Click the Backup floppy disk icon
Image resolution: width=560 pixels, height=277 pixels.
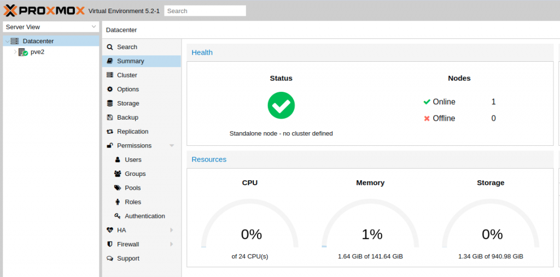point(110,117)
